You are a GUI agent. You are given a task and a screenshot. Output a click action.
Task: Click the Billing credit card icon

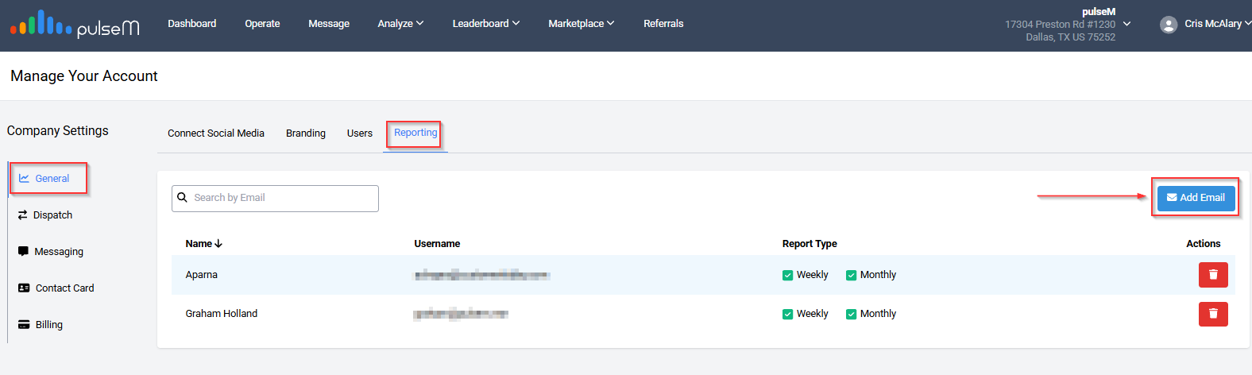[24, 325]
